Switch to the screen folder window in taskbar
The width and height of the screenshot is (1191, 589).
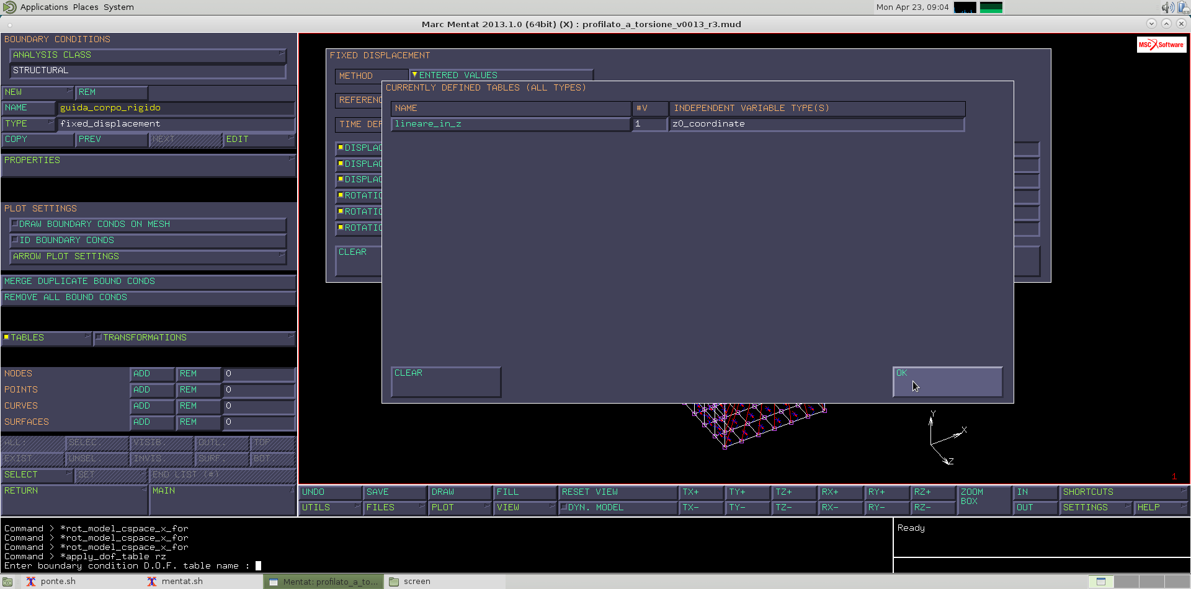[409, 582]
